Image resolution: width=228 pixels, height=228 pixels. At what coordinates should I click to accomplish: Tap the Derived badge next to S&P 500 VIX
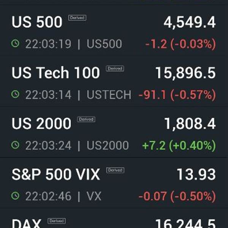point(115,170)
